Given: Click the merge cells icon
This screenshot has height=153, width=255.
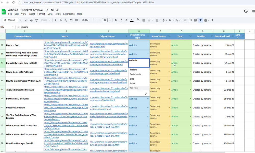Looking at the screenshot, I should [149, 20].
